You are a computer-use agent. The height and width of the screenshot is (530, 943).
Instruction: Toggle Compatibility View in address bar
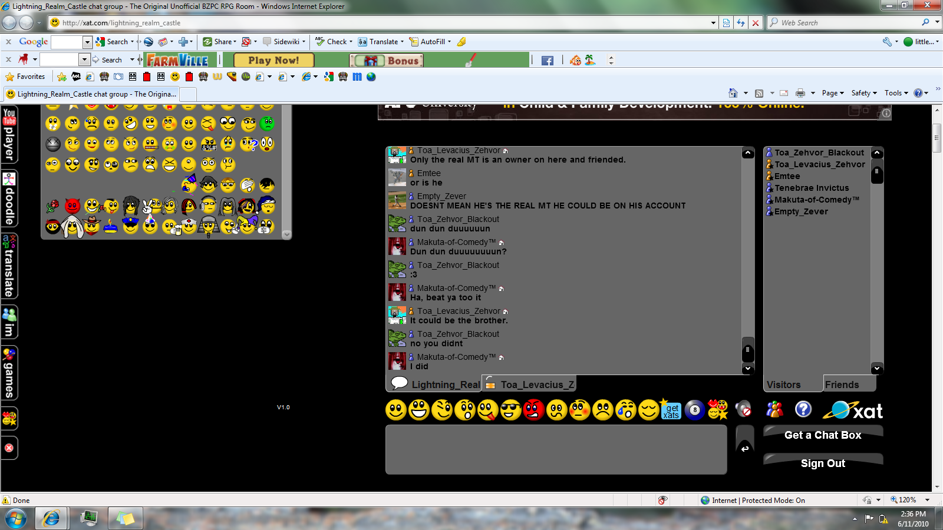pos(726,22)
